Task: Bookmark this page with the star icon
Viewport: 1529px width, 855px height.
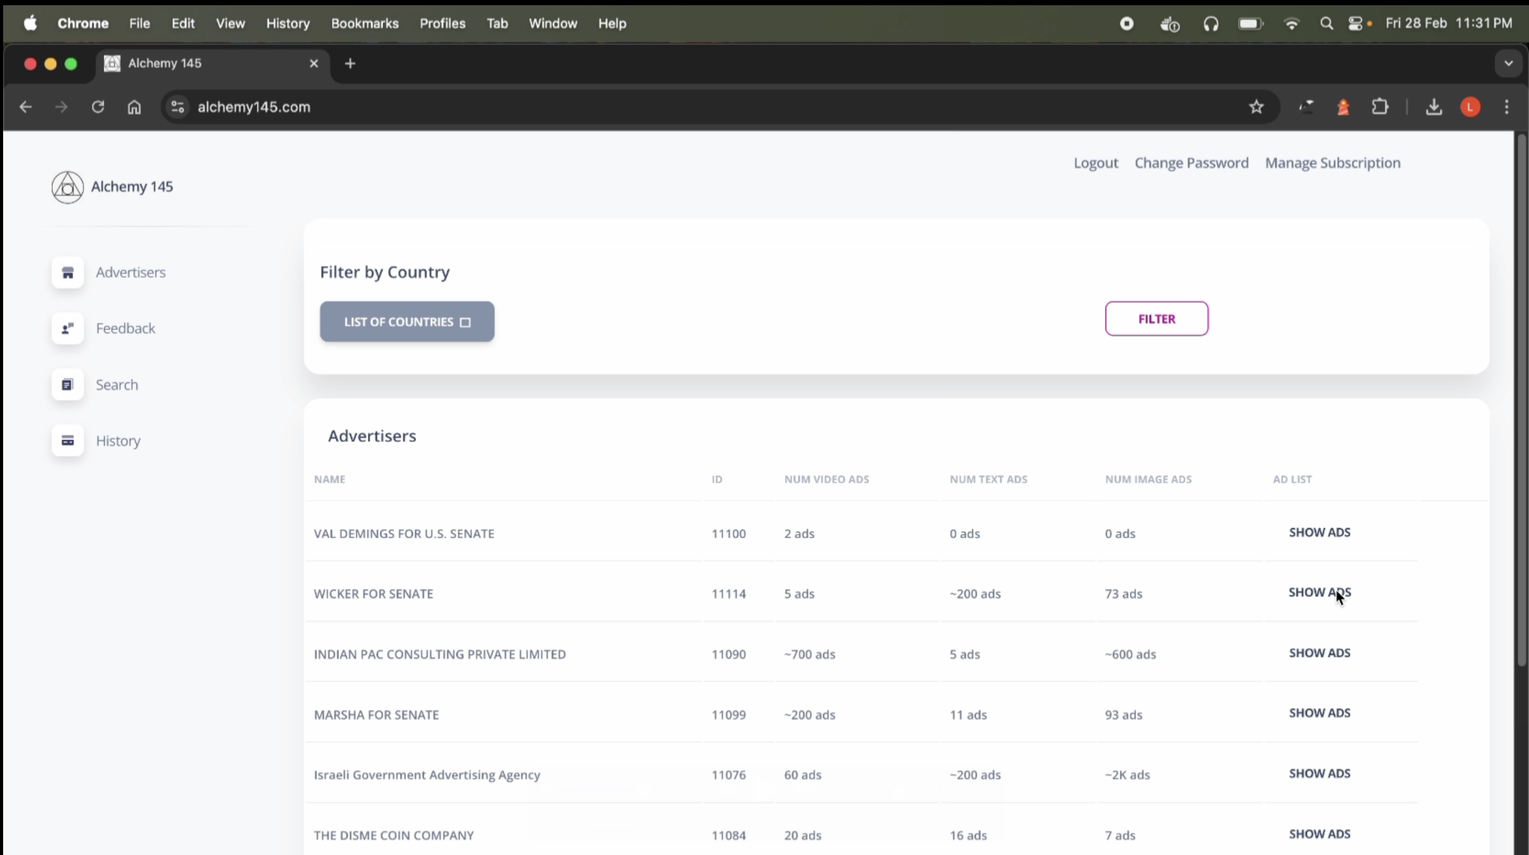Action: (1256, 107)
